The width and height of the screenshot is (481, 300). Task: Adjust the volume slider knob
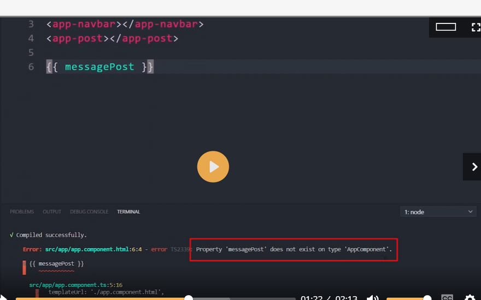point(427,298)
